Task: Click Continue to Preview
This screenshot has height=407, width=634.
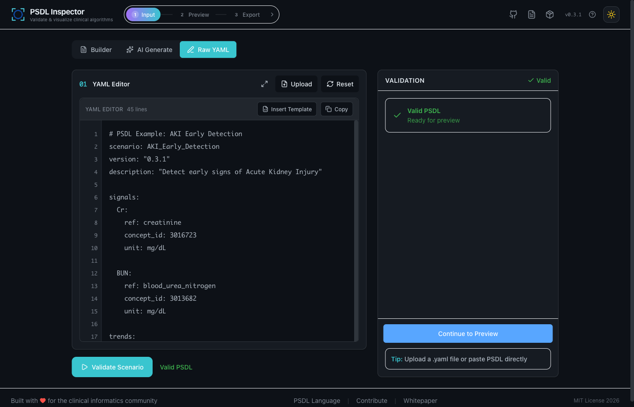Action: tap(468, 334)
